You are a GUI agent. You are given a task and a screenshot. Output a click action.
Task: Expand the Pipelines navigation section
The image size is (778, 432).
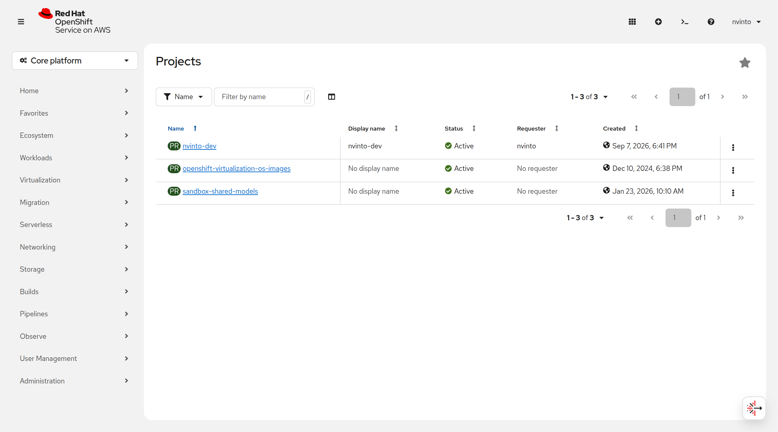point(74,314)
